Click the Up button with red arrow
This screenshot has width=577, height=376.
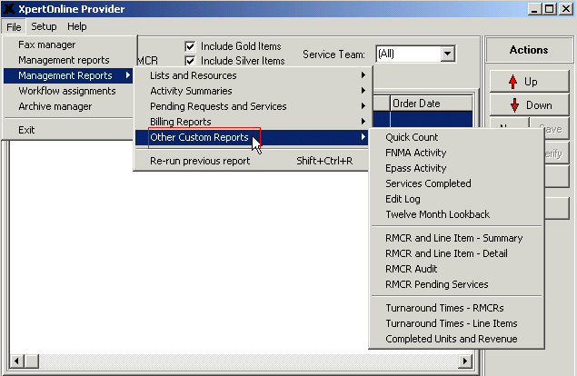[529, 82]
